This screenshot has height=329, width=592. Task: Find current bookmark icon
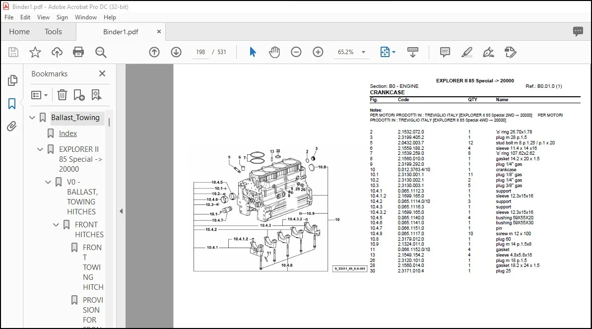point(96,95)
